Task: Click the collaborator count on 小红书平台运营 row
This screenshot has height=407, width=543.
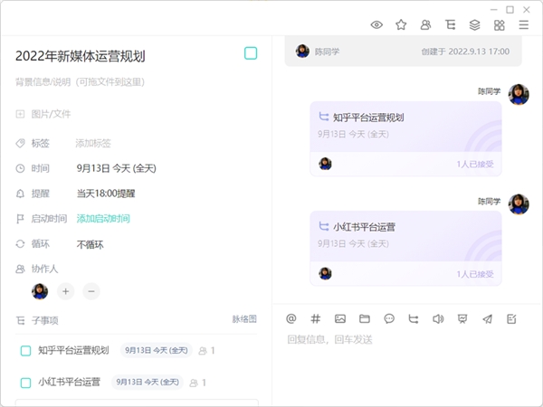Action: (x=197, y=383)
